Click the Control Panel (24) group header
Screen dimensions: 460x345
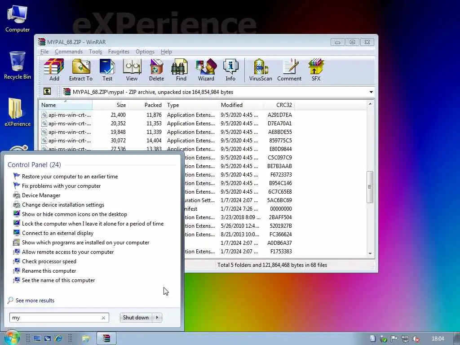pyautogui.click(x=34, y=164)
